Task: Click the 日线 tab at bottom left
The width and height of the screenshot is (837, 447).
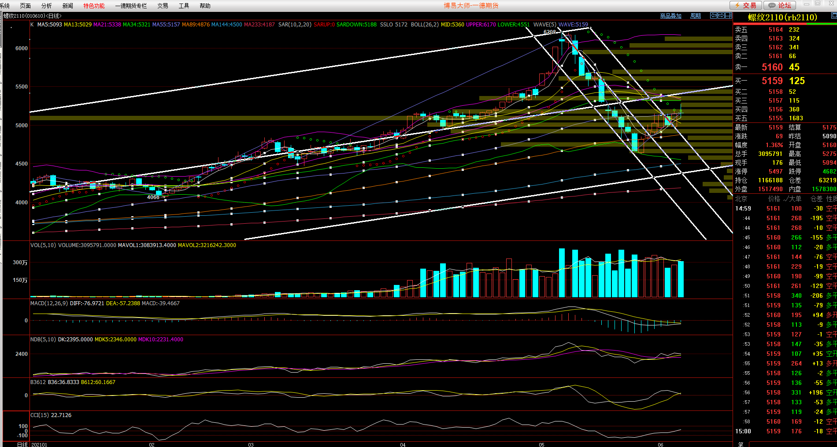Action: 22,444
